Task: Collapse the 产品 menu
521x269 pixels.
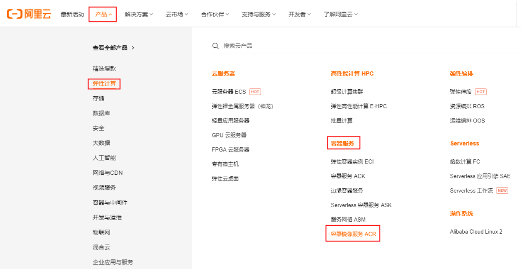Action: [104, 14]
